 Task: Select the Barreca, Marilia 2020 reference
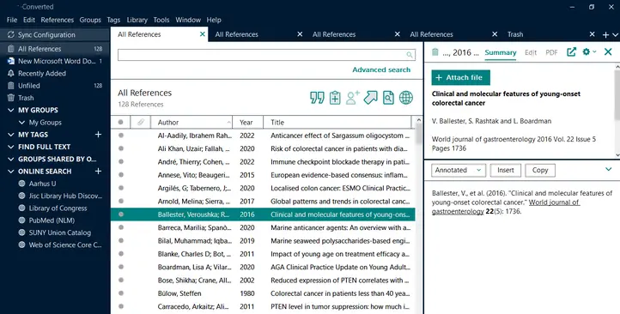point(263,227)
